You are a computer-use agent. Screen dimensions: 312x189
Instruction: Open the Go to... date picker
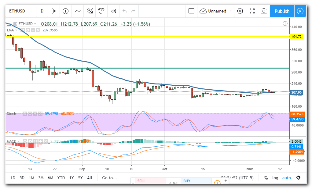point(110,178)
